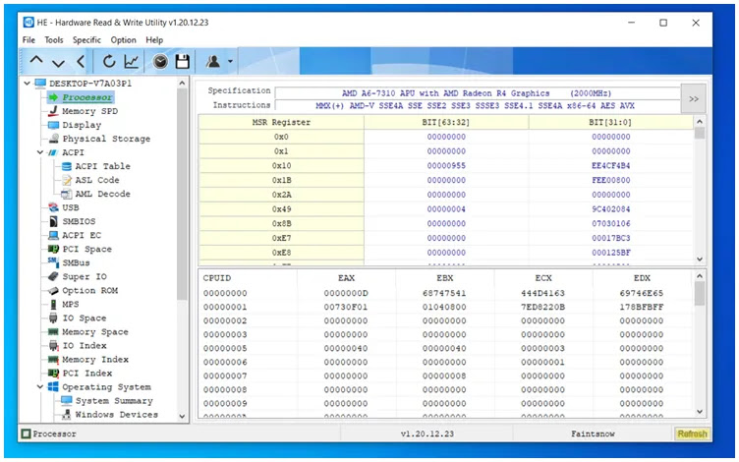Click EAX value 00730F01 in CPUID table
Viewport: 739px width, 462px height.
(x=346, y=307)
